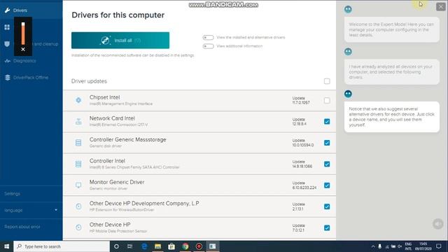Screen dimensions: 448x252
Task: Open DriverPack Offline in the sidebar
Action: (31, 78)
